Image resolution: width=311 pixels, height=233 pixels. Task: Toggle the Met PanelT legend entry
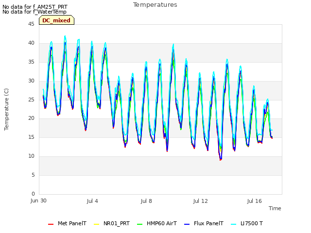67,223
